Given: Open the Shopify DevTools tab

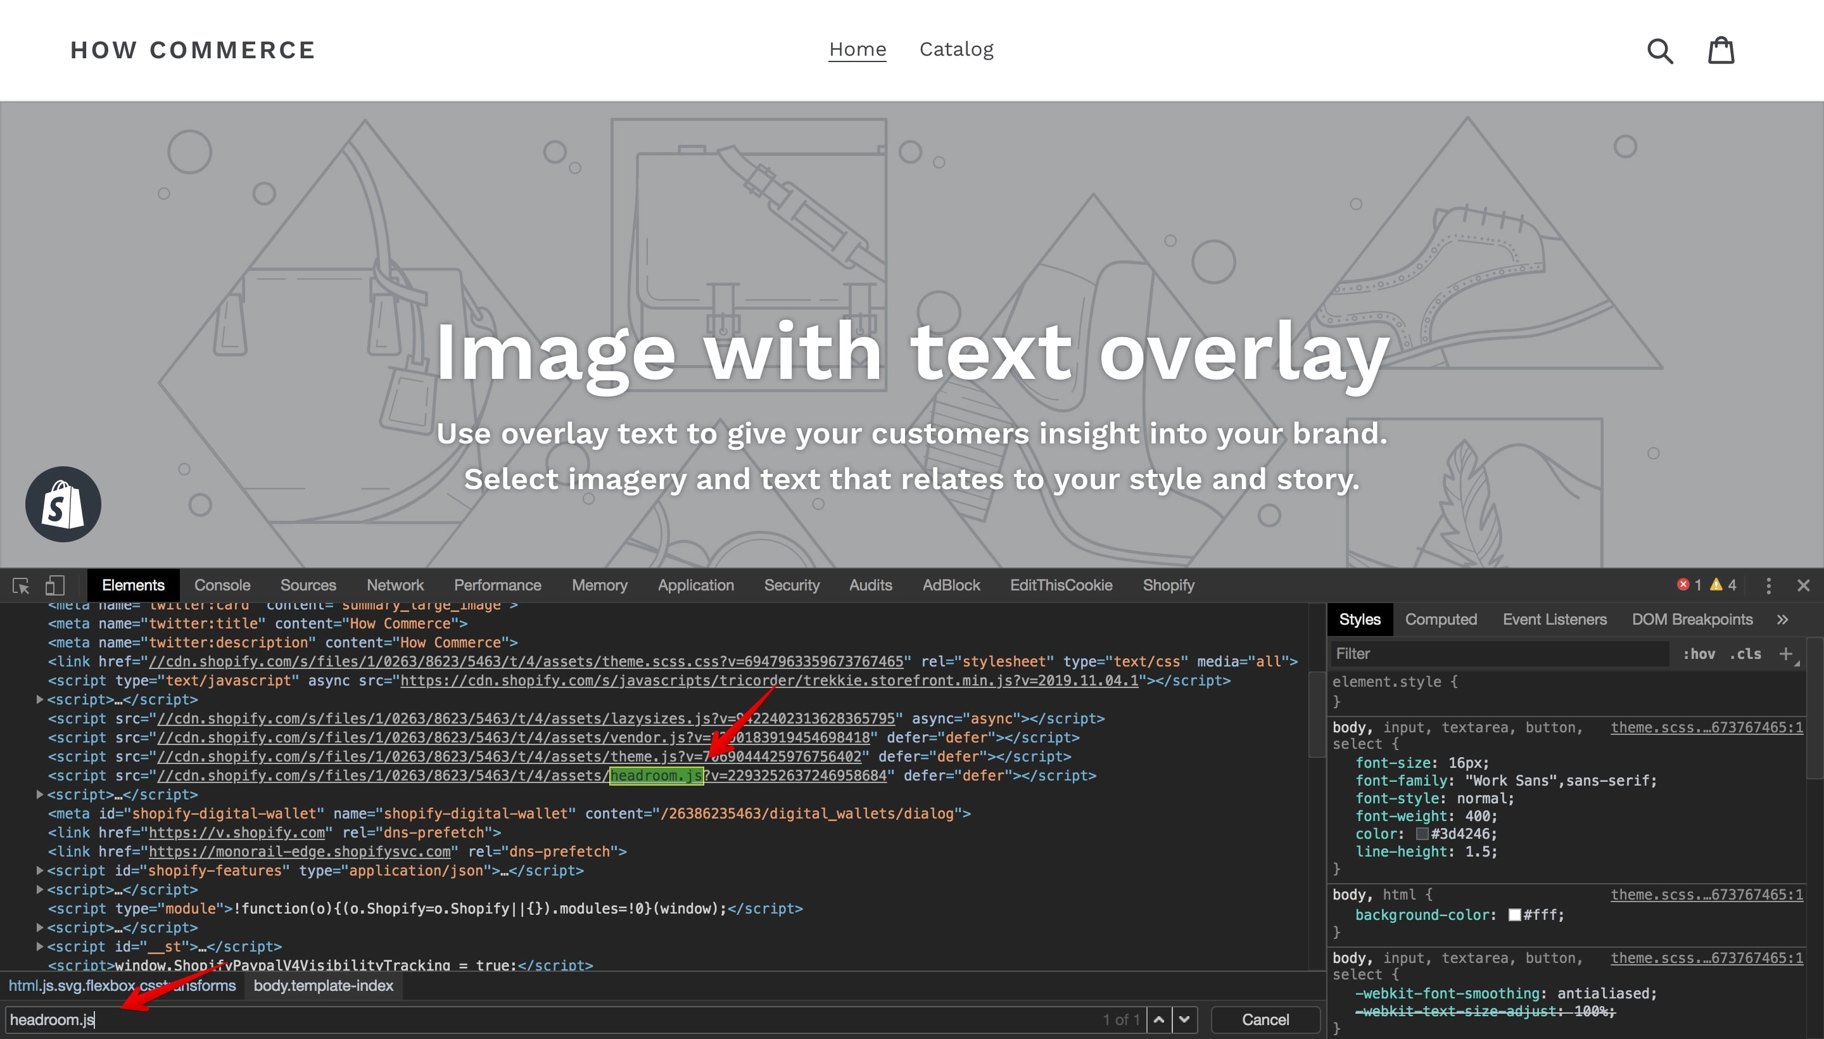Looking at the screenshot, I should pyautogui.click(x=1168, y=585).
